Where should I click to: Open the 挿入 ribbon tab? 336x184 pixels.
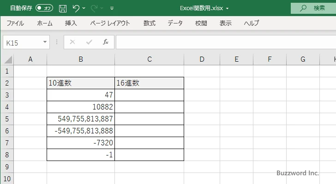(71, 23)
